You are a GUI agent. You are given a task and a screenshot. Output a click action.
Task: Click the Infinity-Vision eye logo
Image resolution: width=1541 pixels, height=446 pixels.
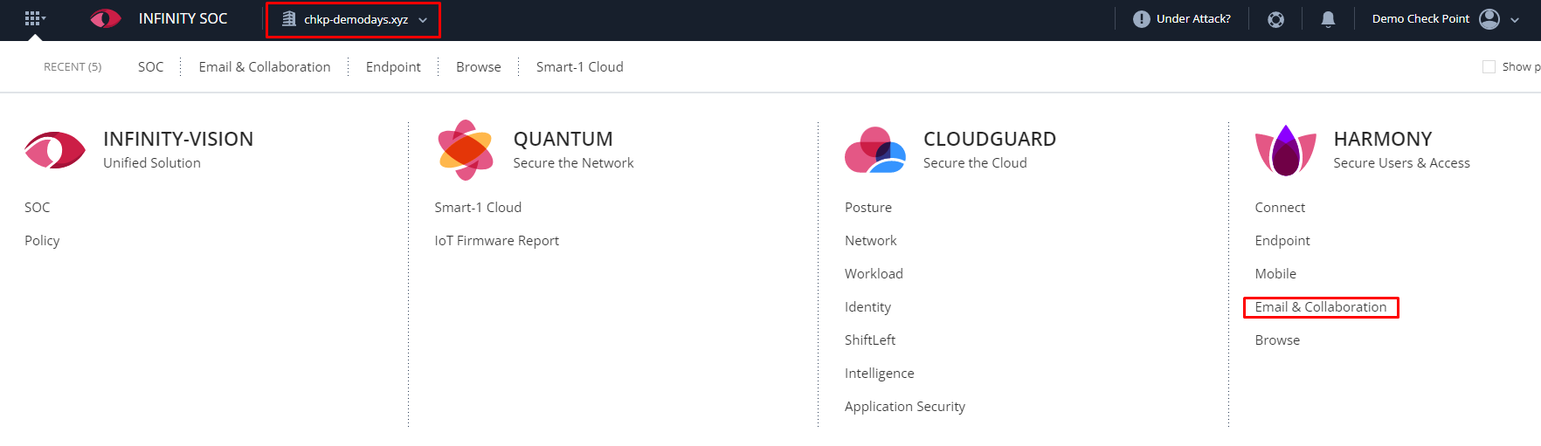55,150
